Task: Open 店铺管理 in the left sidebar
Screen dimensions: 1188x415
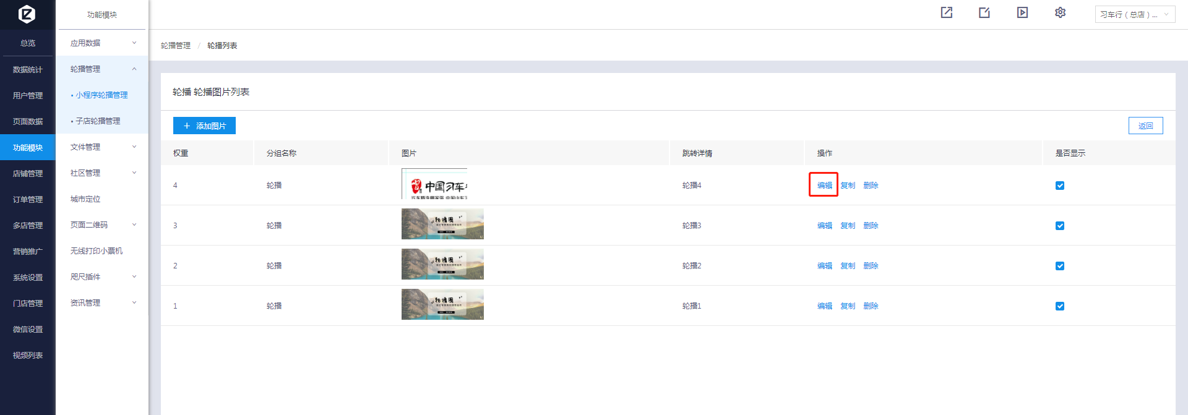Action: tap(28, 174)
